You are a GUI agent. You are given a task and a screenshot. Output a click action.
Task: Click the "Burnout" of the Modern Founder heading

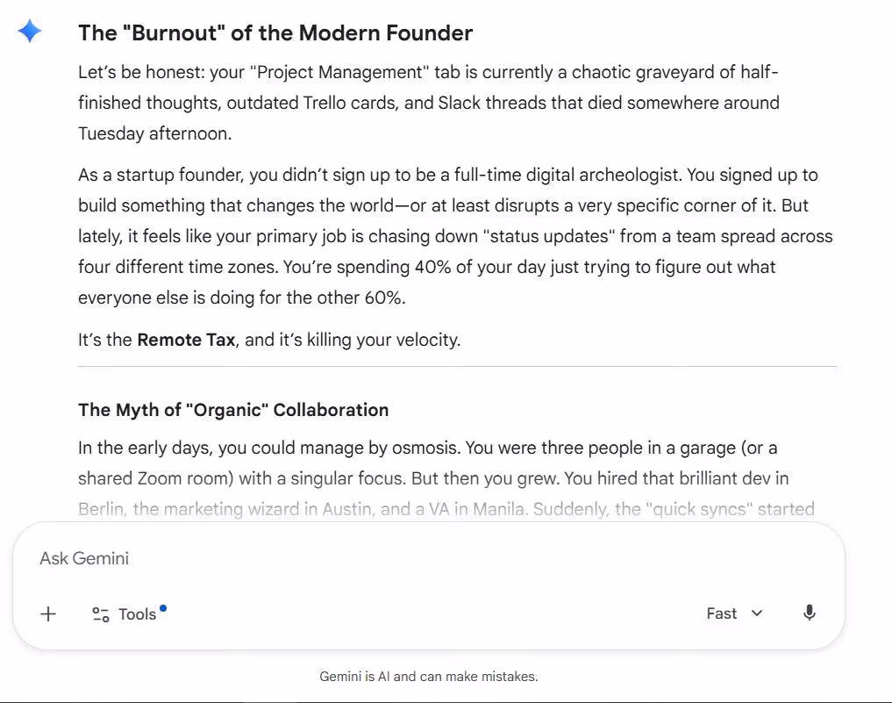point(275,33)
